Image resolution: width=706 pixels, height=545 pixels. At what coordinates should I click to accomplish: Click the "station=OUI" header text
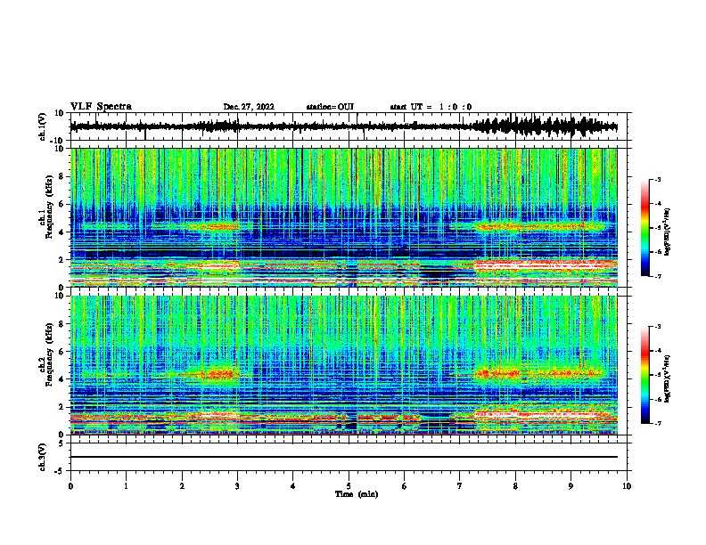tap(330, 107)
